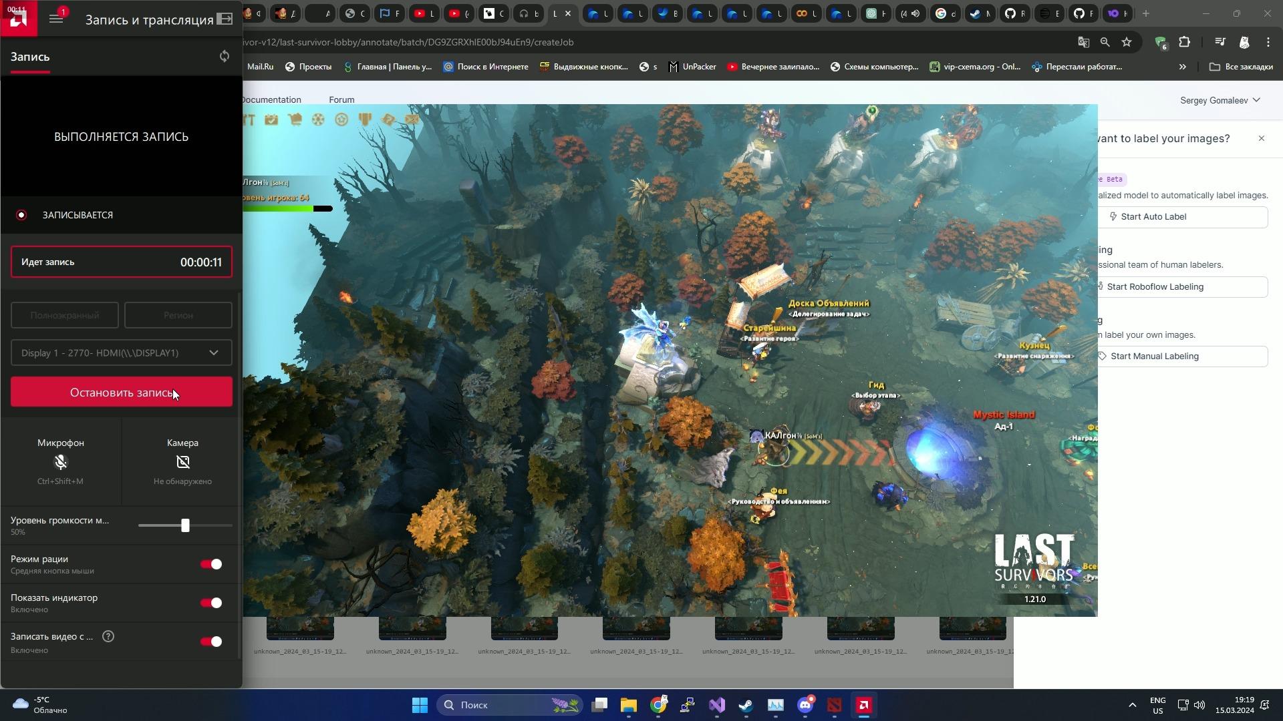Open Visual Studio from the taskbar
This screenshot has width=1283, height=721.
(x=717, y=705)
